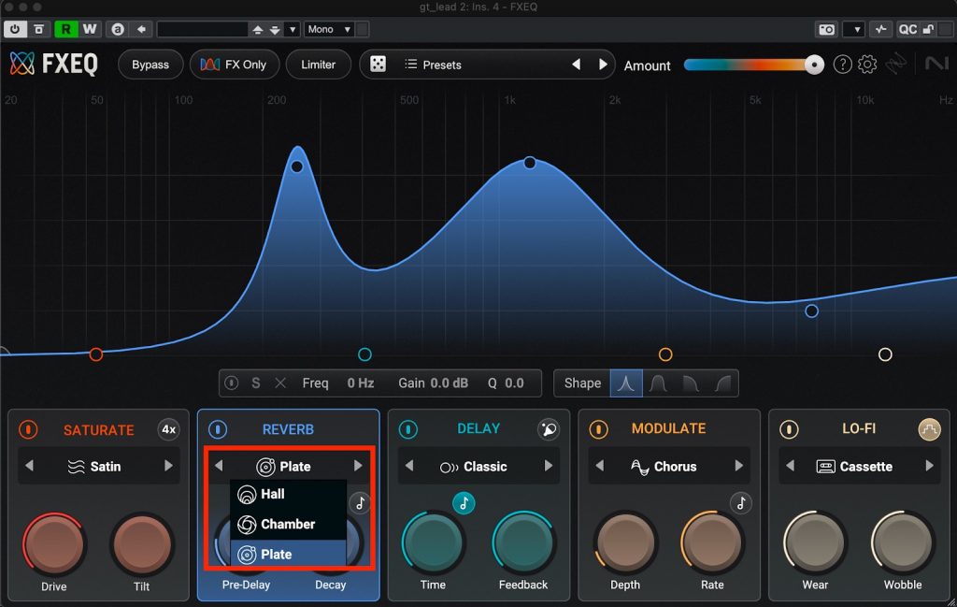Click the EQ node on the 200 Hz peak
The width and height of the screenshot is (957, 607).
(296, 166)
